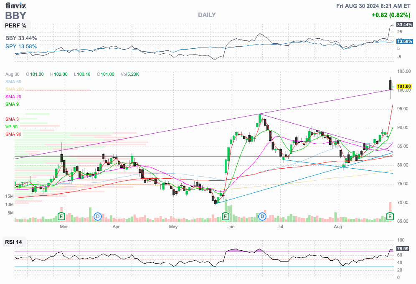
Task: Click the +0.82 (0.82%) change value
Action: point(391,15)
